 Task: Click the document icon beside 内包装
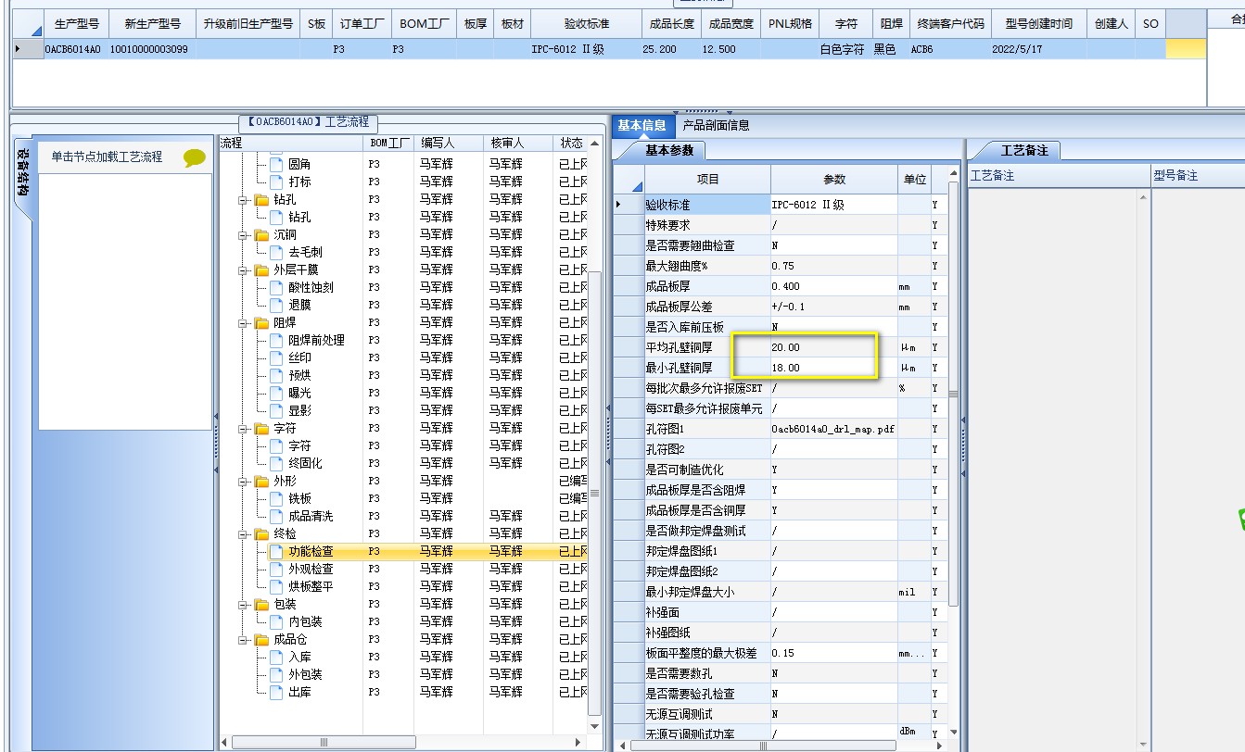pyautogui.click(x=276, y=621)
